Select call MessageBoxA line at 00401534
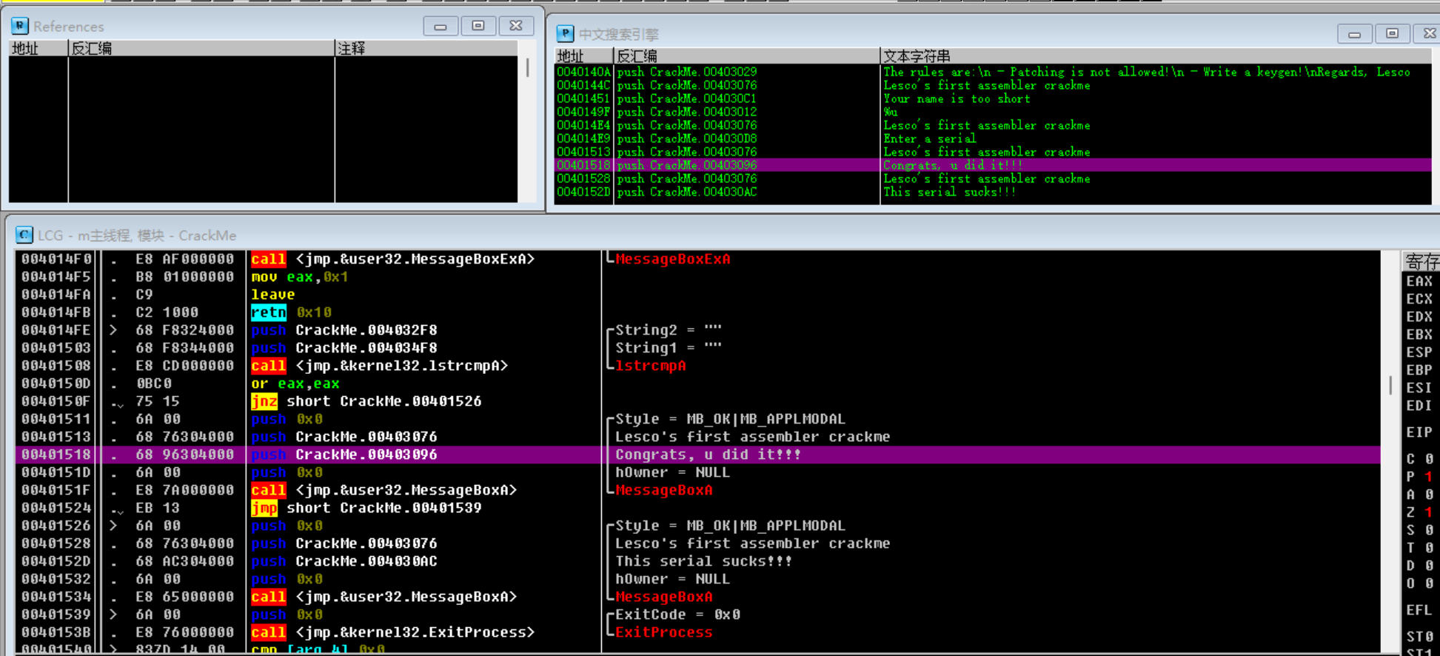Screen dimensions: 1440x656 697,596
